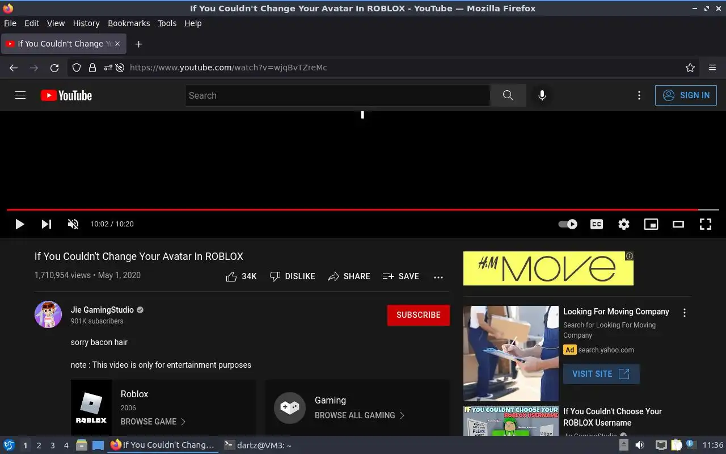Viewport: 726px width, 454px height.
Task: Share the video
Action: [x=349, y=276]
